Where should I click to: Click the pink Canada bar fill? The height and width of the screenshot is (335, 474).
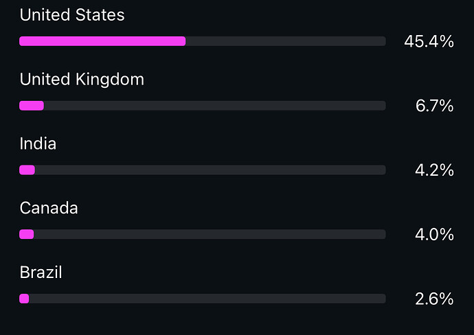(x=27, y=234)
